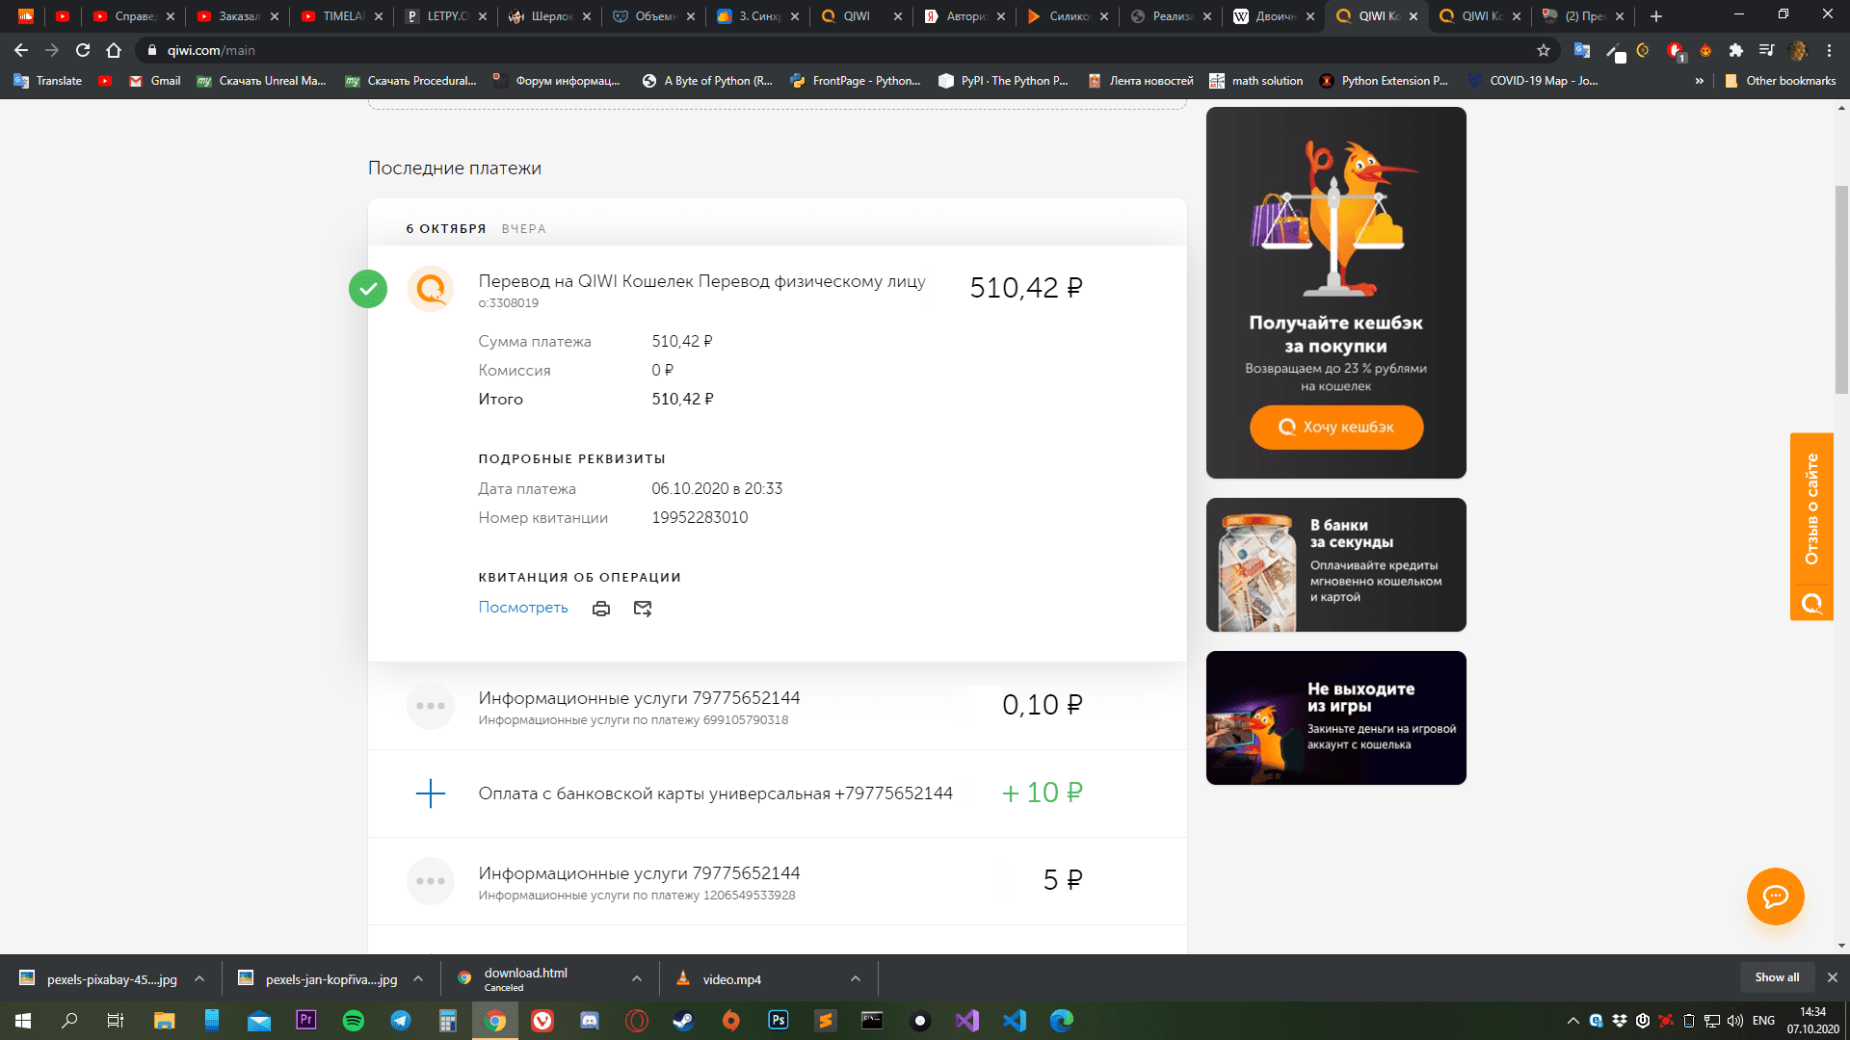Screen dimensions: 1850x1040
Task: Click receipt number 19952283010
Action: pyautogui.click(x=700, y=518)
